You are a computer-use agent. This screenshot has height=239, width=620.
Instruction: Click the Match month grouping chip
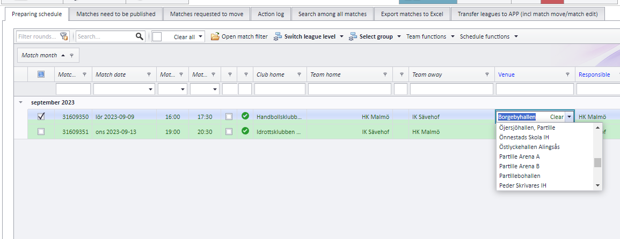(48, 56)
